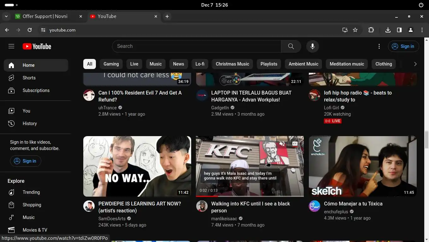This screenshot has height=242, width=429.
Task: Open the You section in sidebar
Action: tap(36, 111)
